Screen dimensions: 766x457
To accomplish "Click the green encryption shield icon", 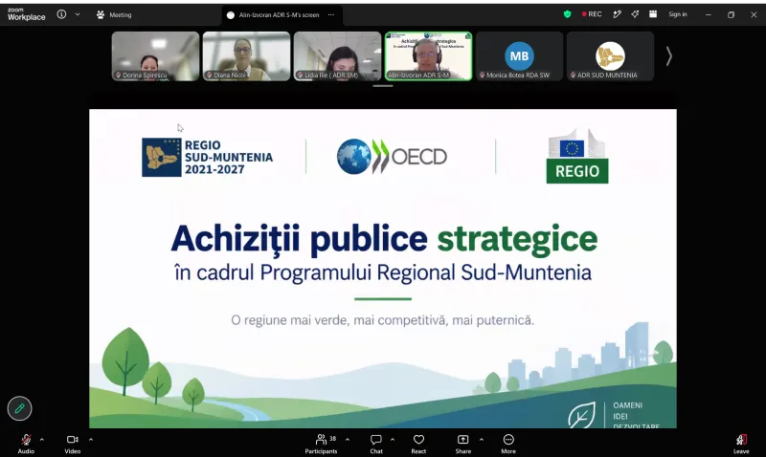I will (567, 14).
